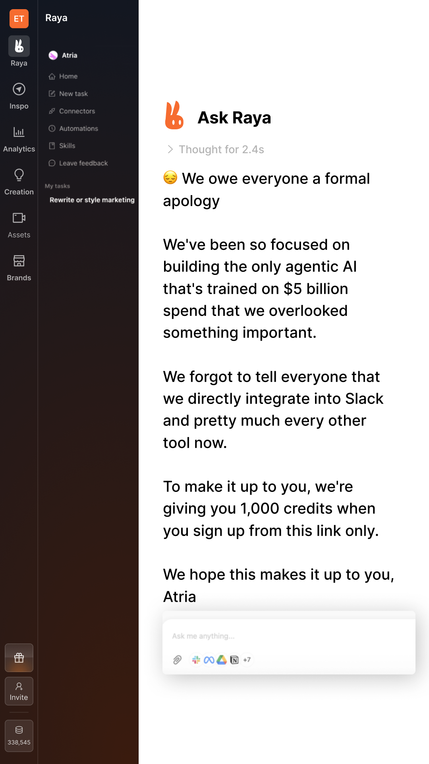Open the Brands storefront icon

[19, 261]
